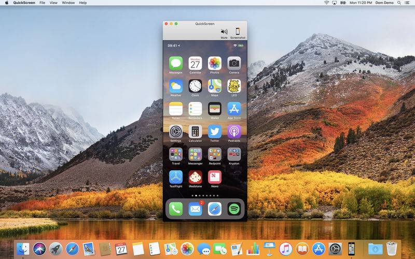The width and height of the screenshot is (415, 259).
Task: Tap Safari in the iPhone dock
Action: coord(215,209)
